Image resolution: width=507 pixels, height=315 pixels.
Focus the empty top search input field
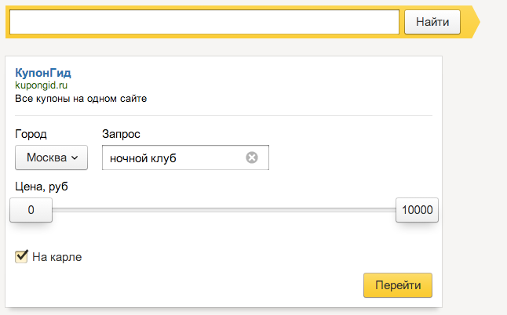coord(204,22)
